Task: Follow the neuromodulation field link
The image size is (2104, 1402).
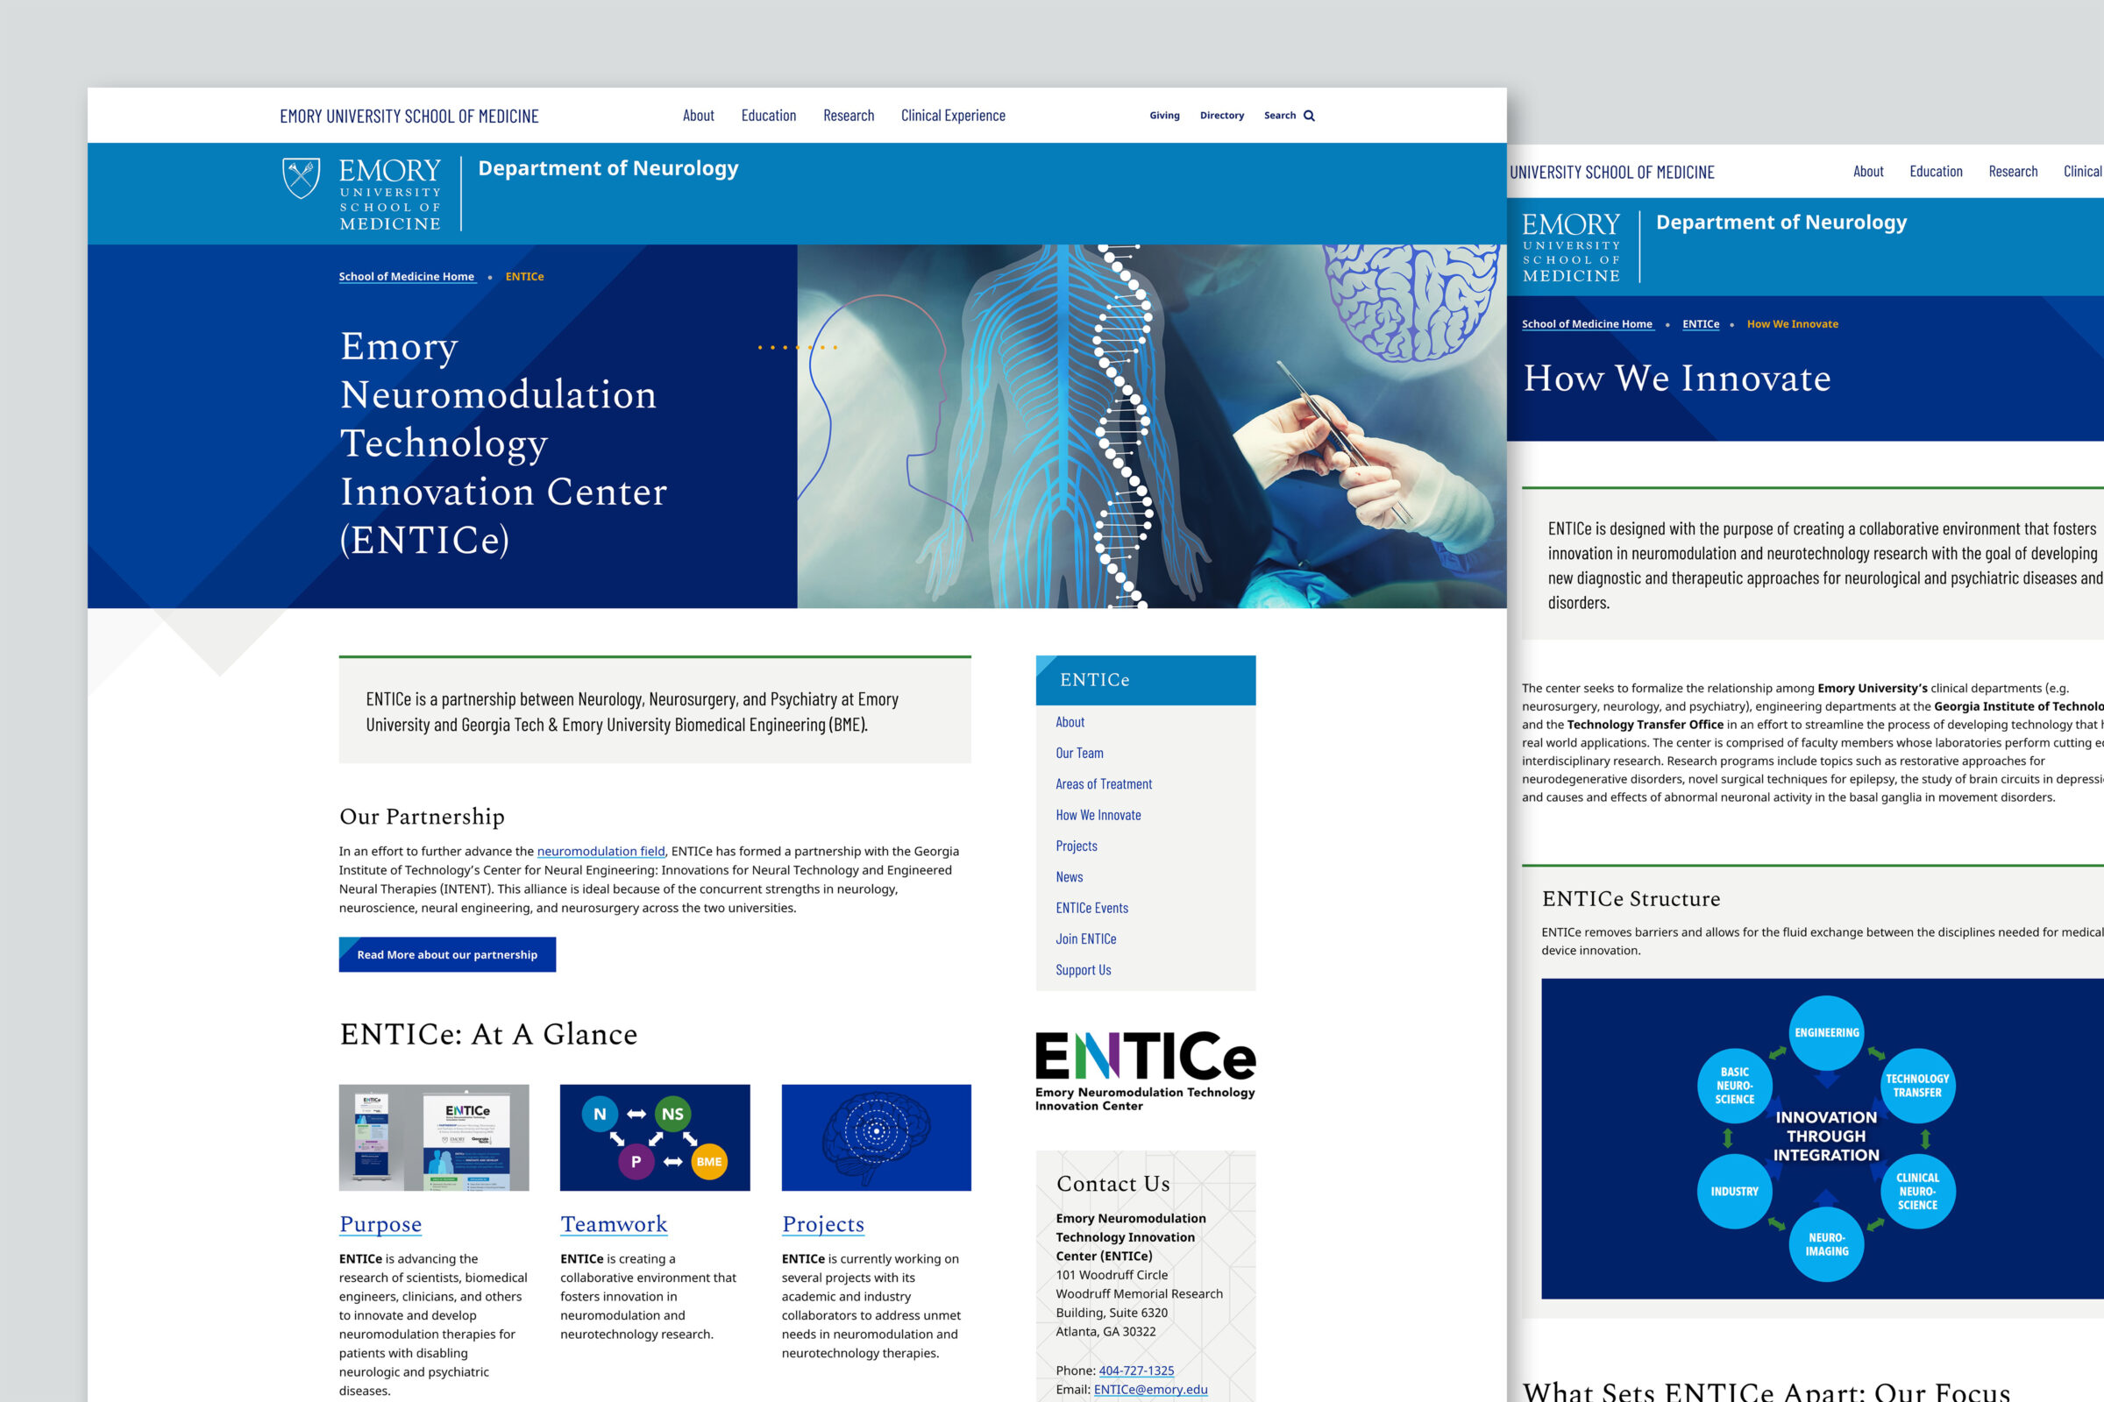Action: [x=601, y=851]
